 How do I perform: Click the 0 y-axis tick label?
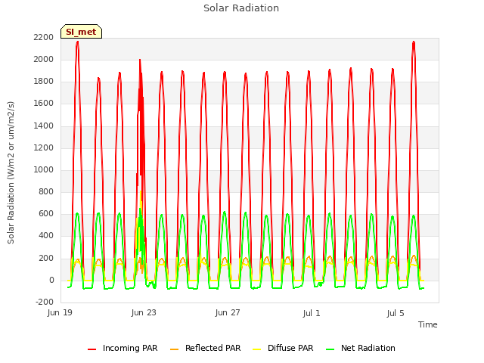[x=51, y=281]
